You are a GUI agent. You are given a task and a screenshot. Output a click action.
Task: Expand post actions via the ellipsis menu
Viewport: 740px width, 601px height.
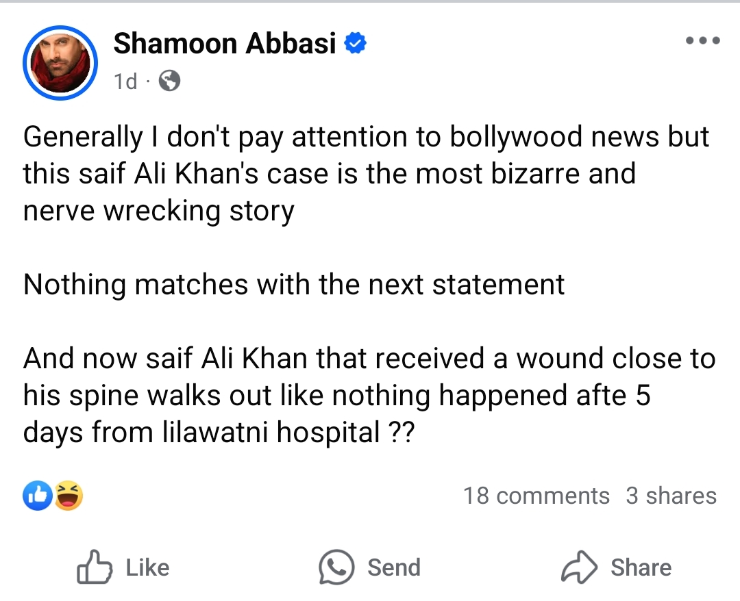[702, 40]
